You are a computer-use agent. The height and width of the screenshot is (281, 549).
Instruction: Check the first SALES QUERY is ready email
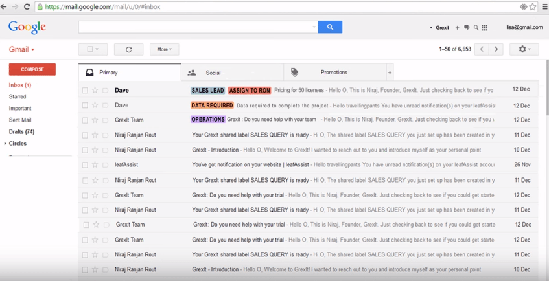(x=85, y=135)
